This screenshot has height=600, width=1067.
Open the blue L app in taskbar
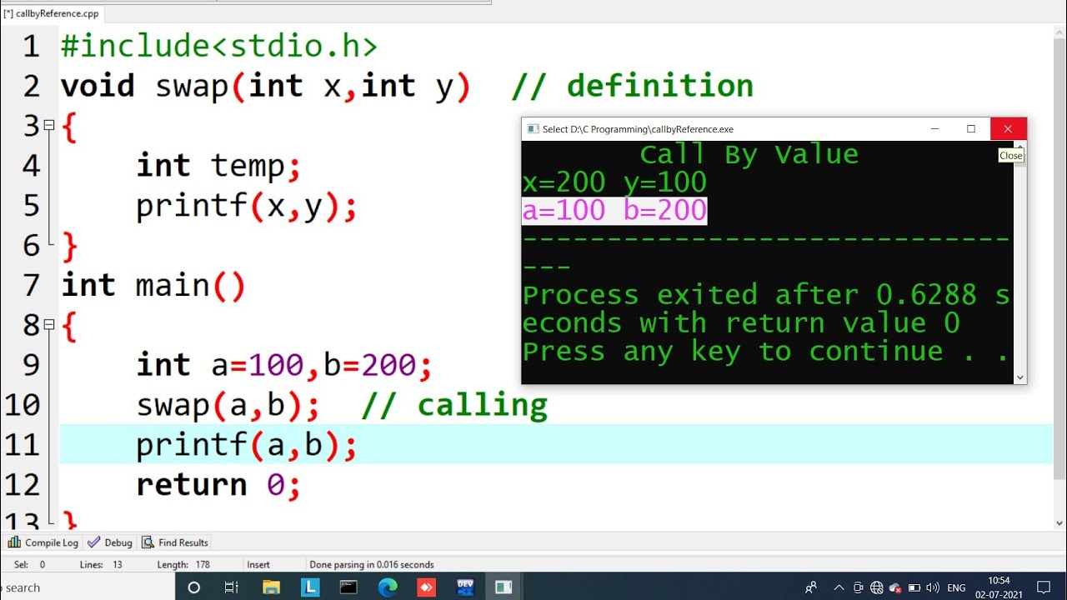coord(310,587)
